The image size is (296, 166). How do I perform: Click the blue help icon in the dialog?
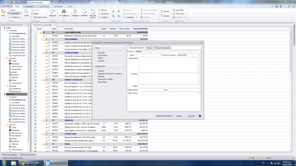coord(200,116)
